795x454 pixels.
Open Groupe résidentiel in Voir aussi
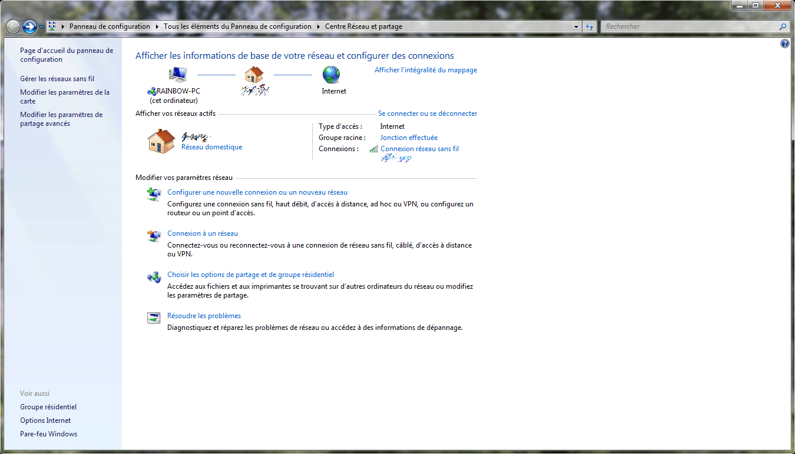(48, 407)
